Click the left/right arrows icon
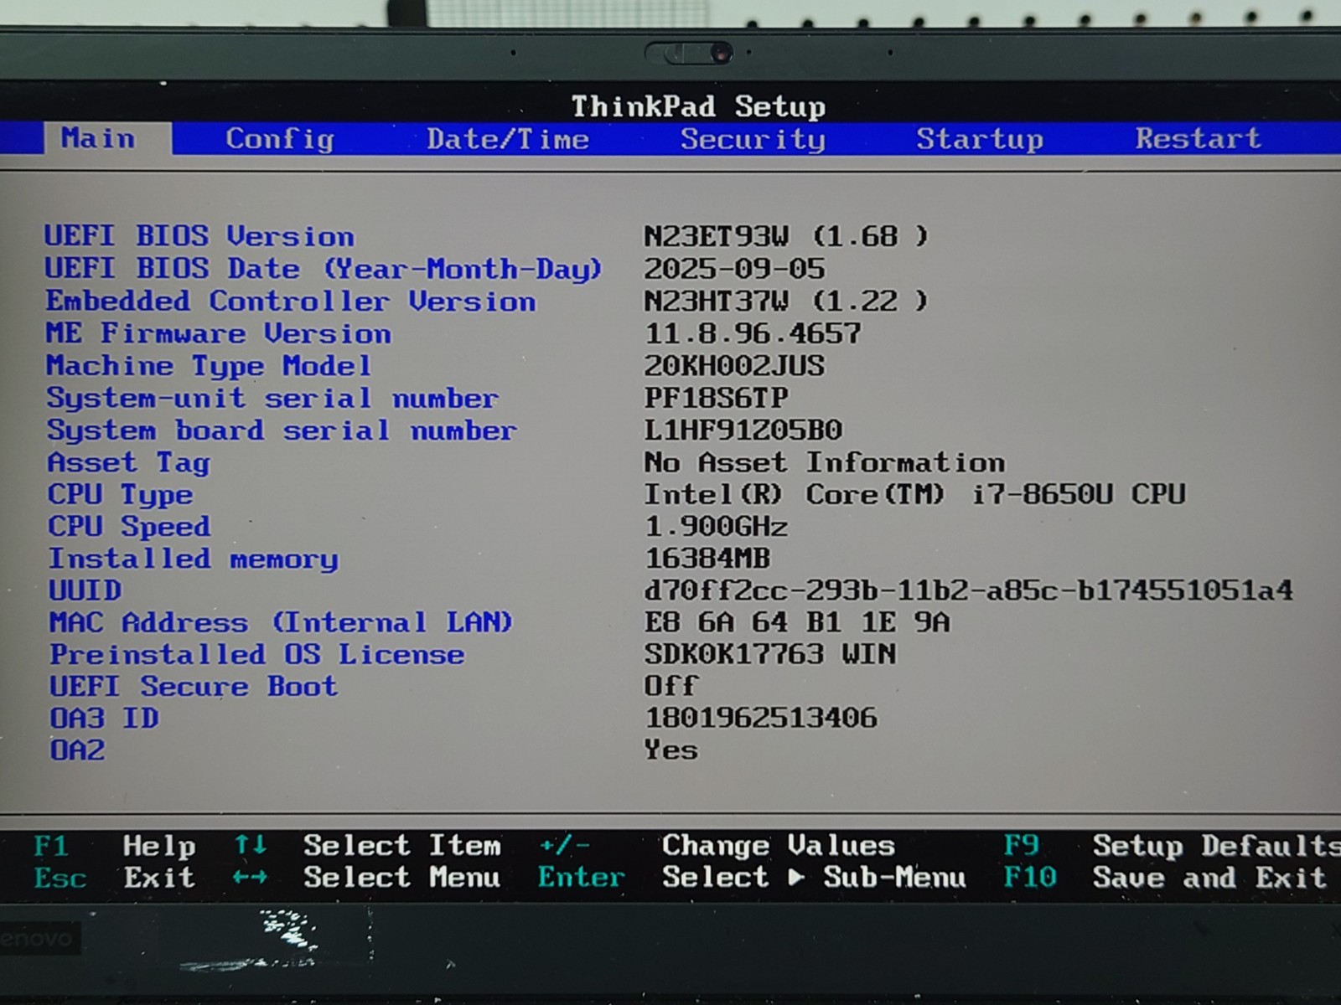1341x1005 pixels. [x=250, y=878]
